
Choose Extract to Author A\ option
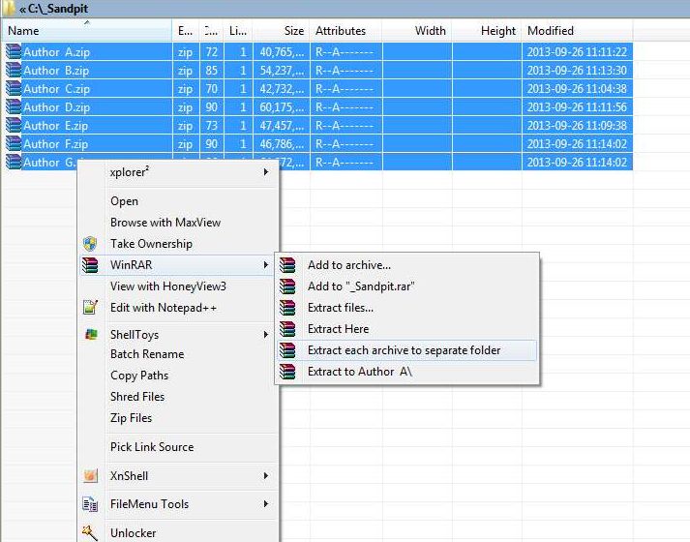coord(360,372)
